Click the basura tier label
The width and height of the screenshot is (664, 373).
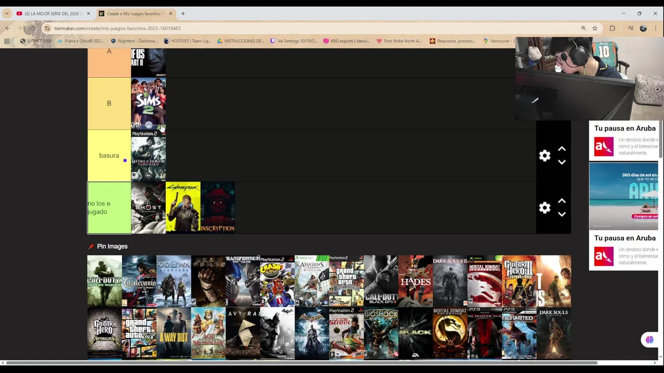(109, 155)
